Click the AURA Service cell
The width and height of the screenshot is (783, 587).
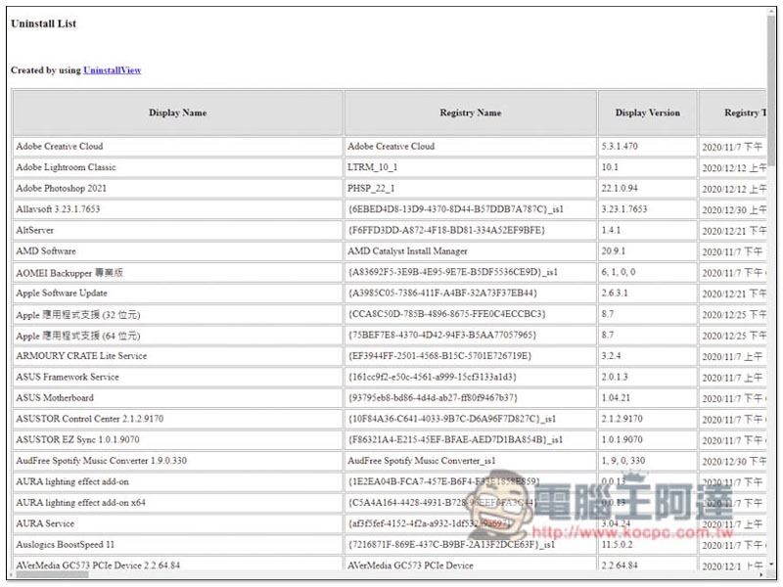(178, 523)
